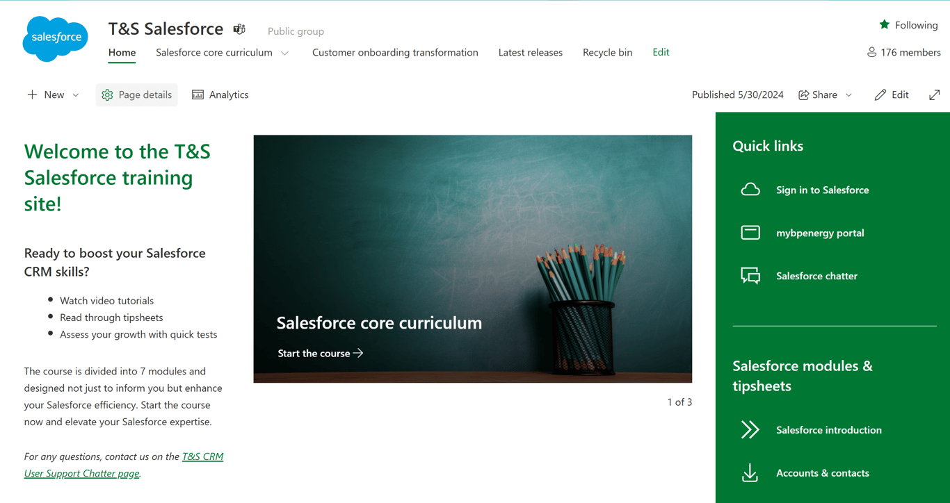Click the arrow after Start the course
Viewport: 950px width, 503px height.
click(358, 353)
